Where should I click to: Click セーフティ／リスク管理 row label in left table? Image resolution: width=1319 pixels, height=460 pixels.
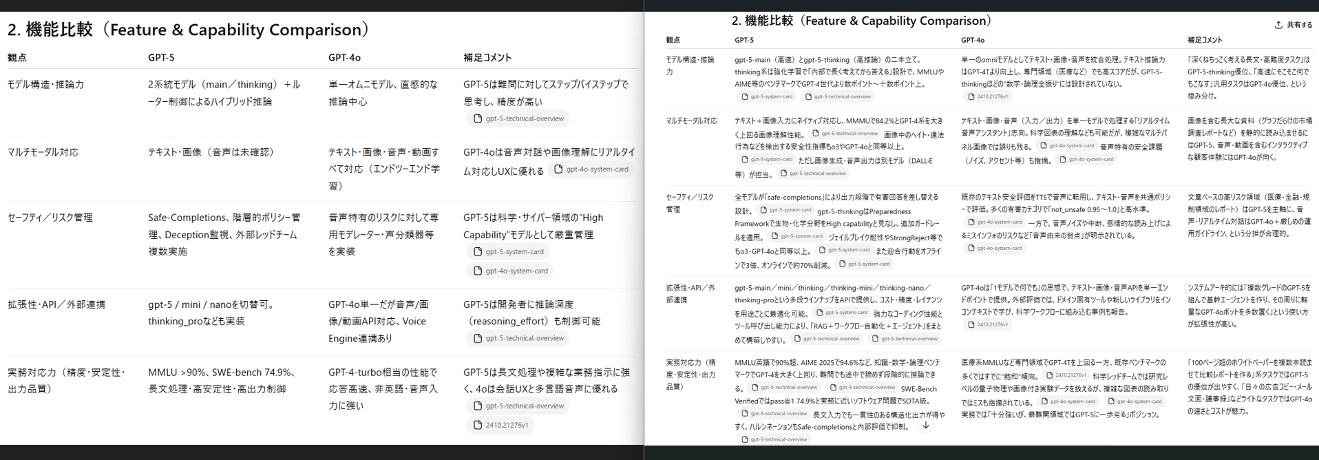click(50, 218)
